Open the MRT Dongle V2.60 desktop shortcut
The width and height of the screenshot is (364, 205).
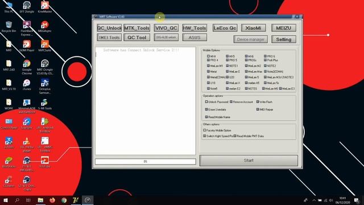click(x=45, y=67)
